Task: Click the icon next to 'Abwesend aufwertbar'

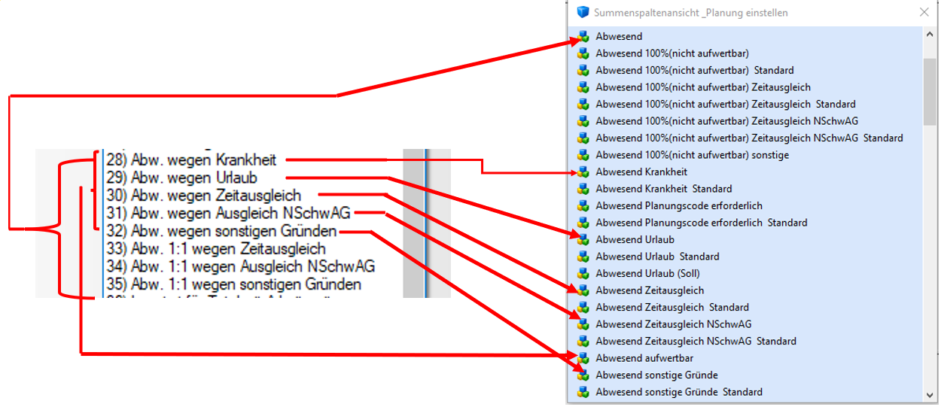Action: pyautogui.click(x=582, y=358)
